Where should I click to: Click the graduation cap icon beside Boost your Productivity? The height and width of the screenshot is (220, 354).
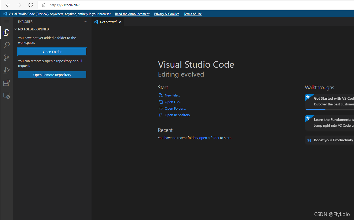point(309,141)
